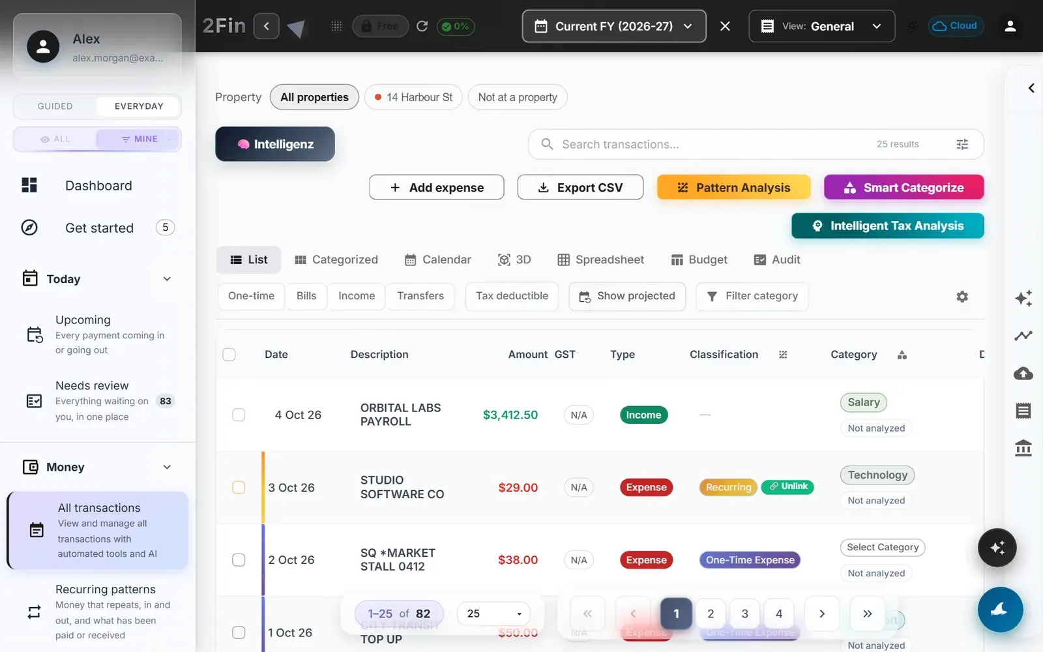Screen dimensions: 1043x652
Task: Open the blue floating bird chat button
Action: pyautogui.click(x=1000, y=610)
